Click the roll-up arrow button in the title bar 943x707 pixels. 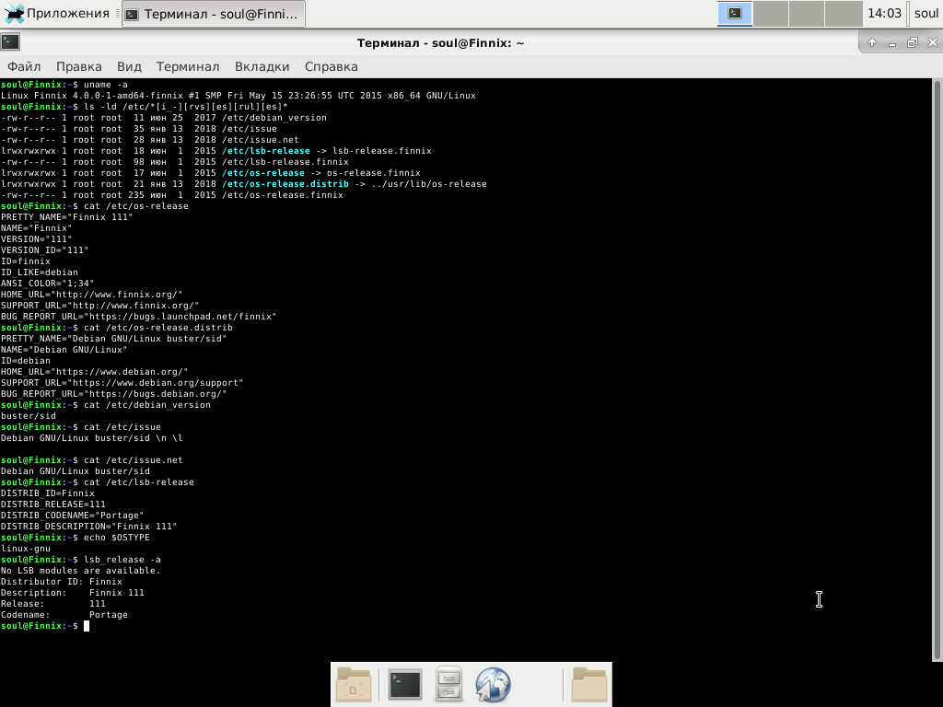tap(872, 42)
